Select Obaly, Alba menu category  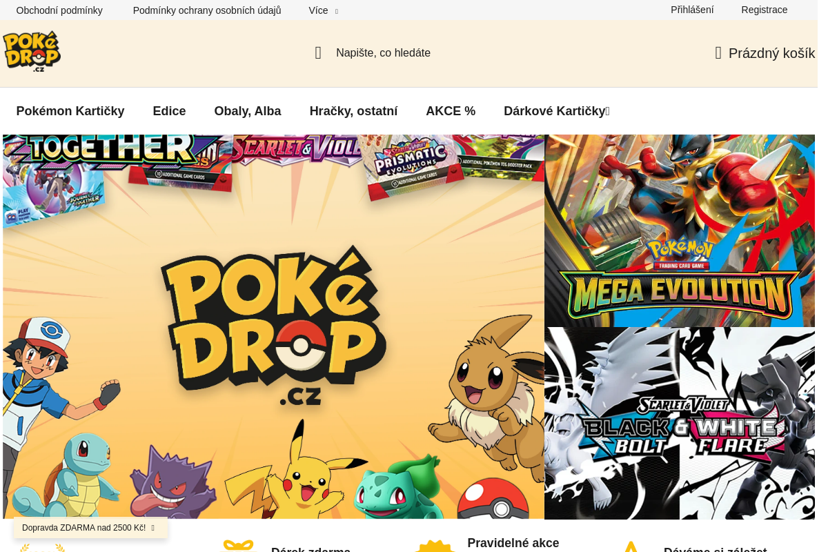click(248, 111)
